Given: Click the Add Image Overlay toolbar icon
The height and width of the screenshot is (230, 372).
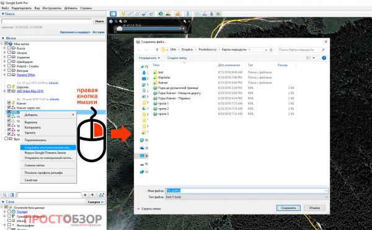Looking at the screenshot, I should click(x=144, y=14).
